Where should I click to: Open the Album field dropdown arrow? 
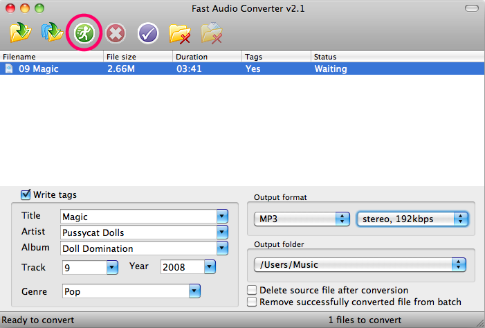pos(222,248)
